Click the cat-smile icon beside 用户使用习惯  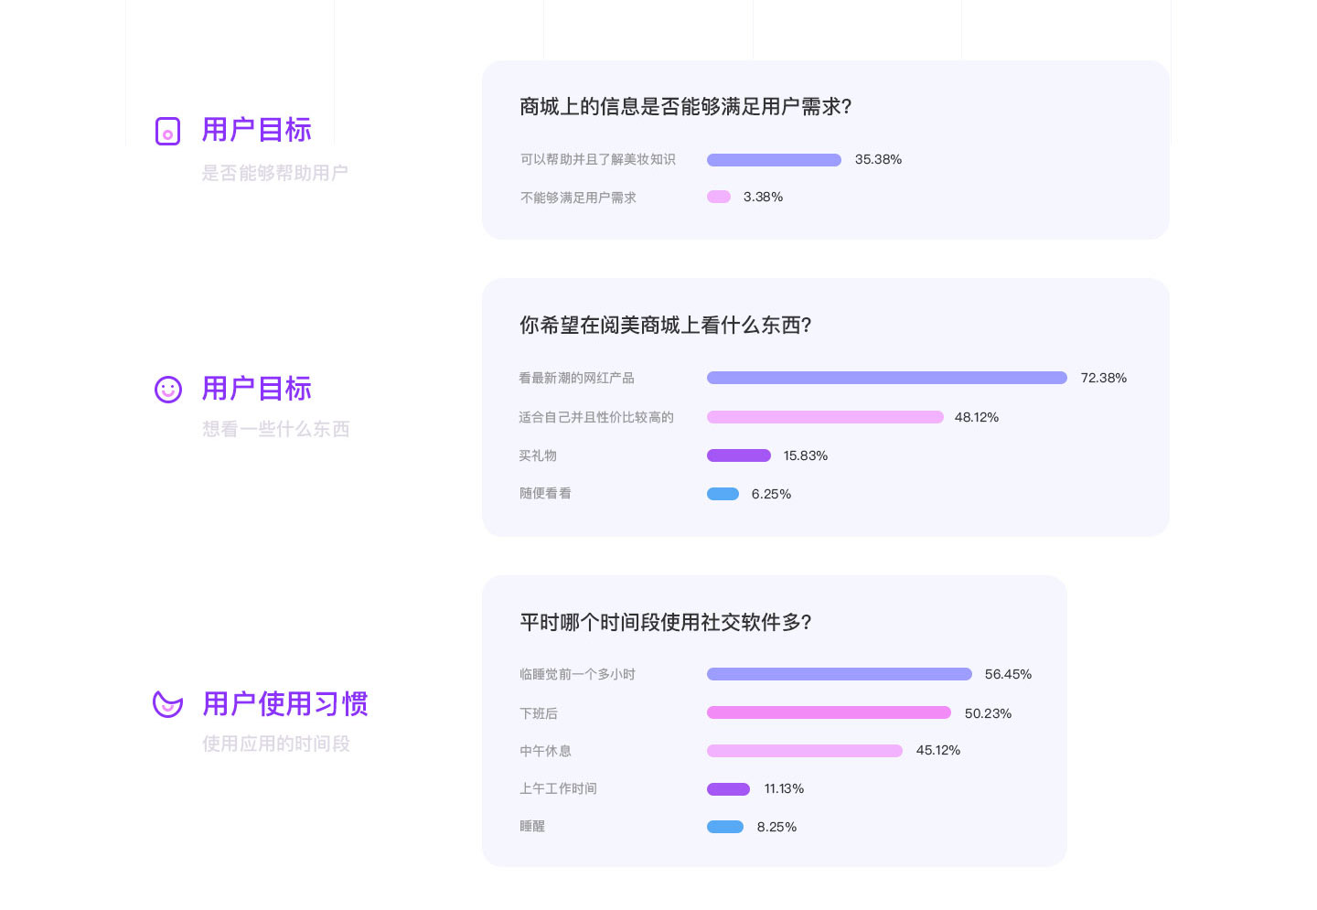[x=167, y=703]
